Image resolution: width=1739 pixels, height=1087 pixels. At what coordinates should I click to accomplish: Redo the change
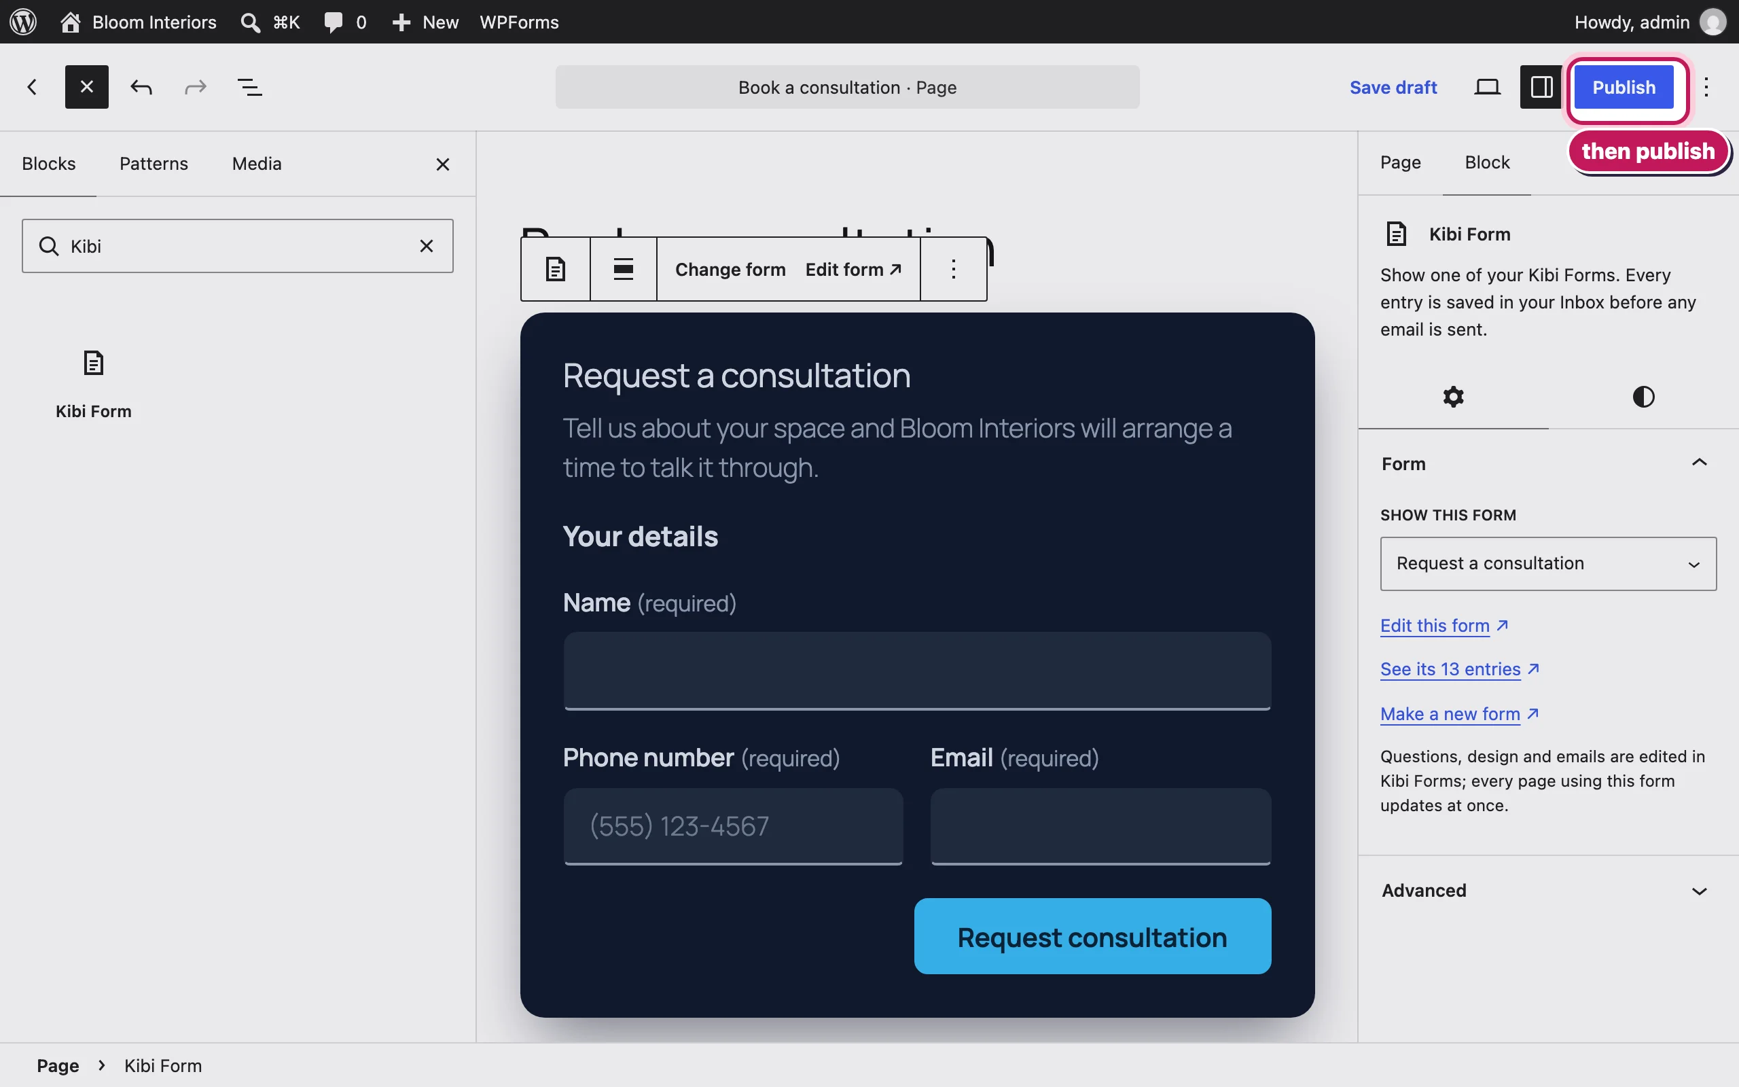coord(196,87)
